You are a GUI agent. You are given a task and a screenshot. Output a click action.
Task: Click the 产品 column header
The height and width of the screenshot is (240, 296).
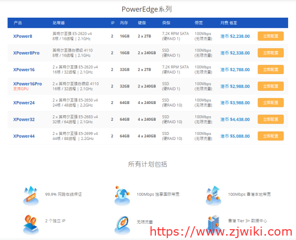pyautogui.click(x=18, y=23)
